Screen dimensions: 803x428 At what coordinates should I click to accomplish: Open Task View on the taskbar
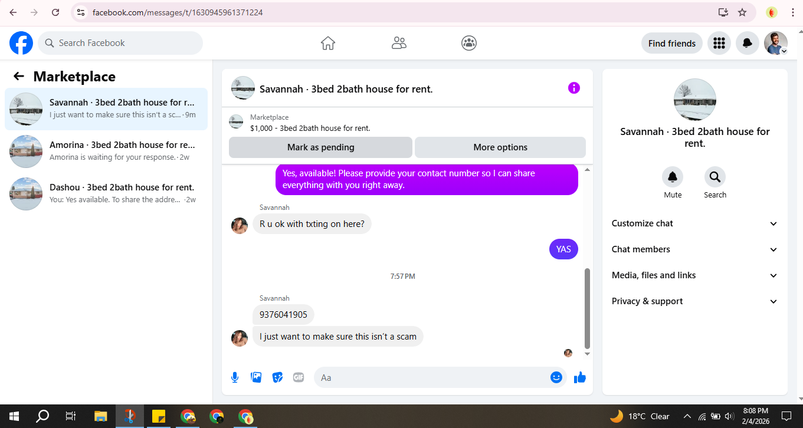pos(71,416)
